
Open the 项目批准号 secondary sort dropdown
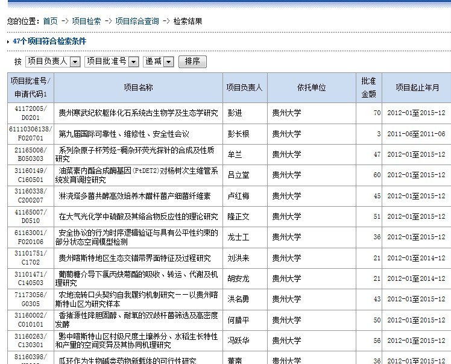[x=112, y=61]
